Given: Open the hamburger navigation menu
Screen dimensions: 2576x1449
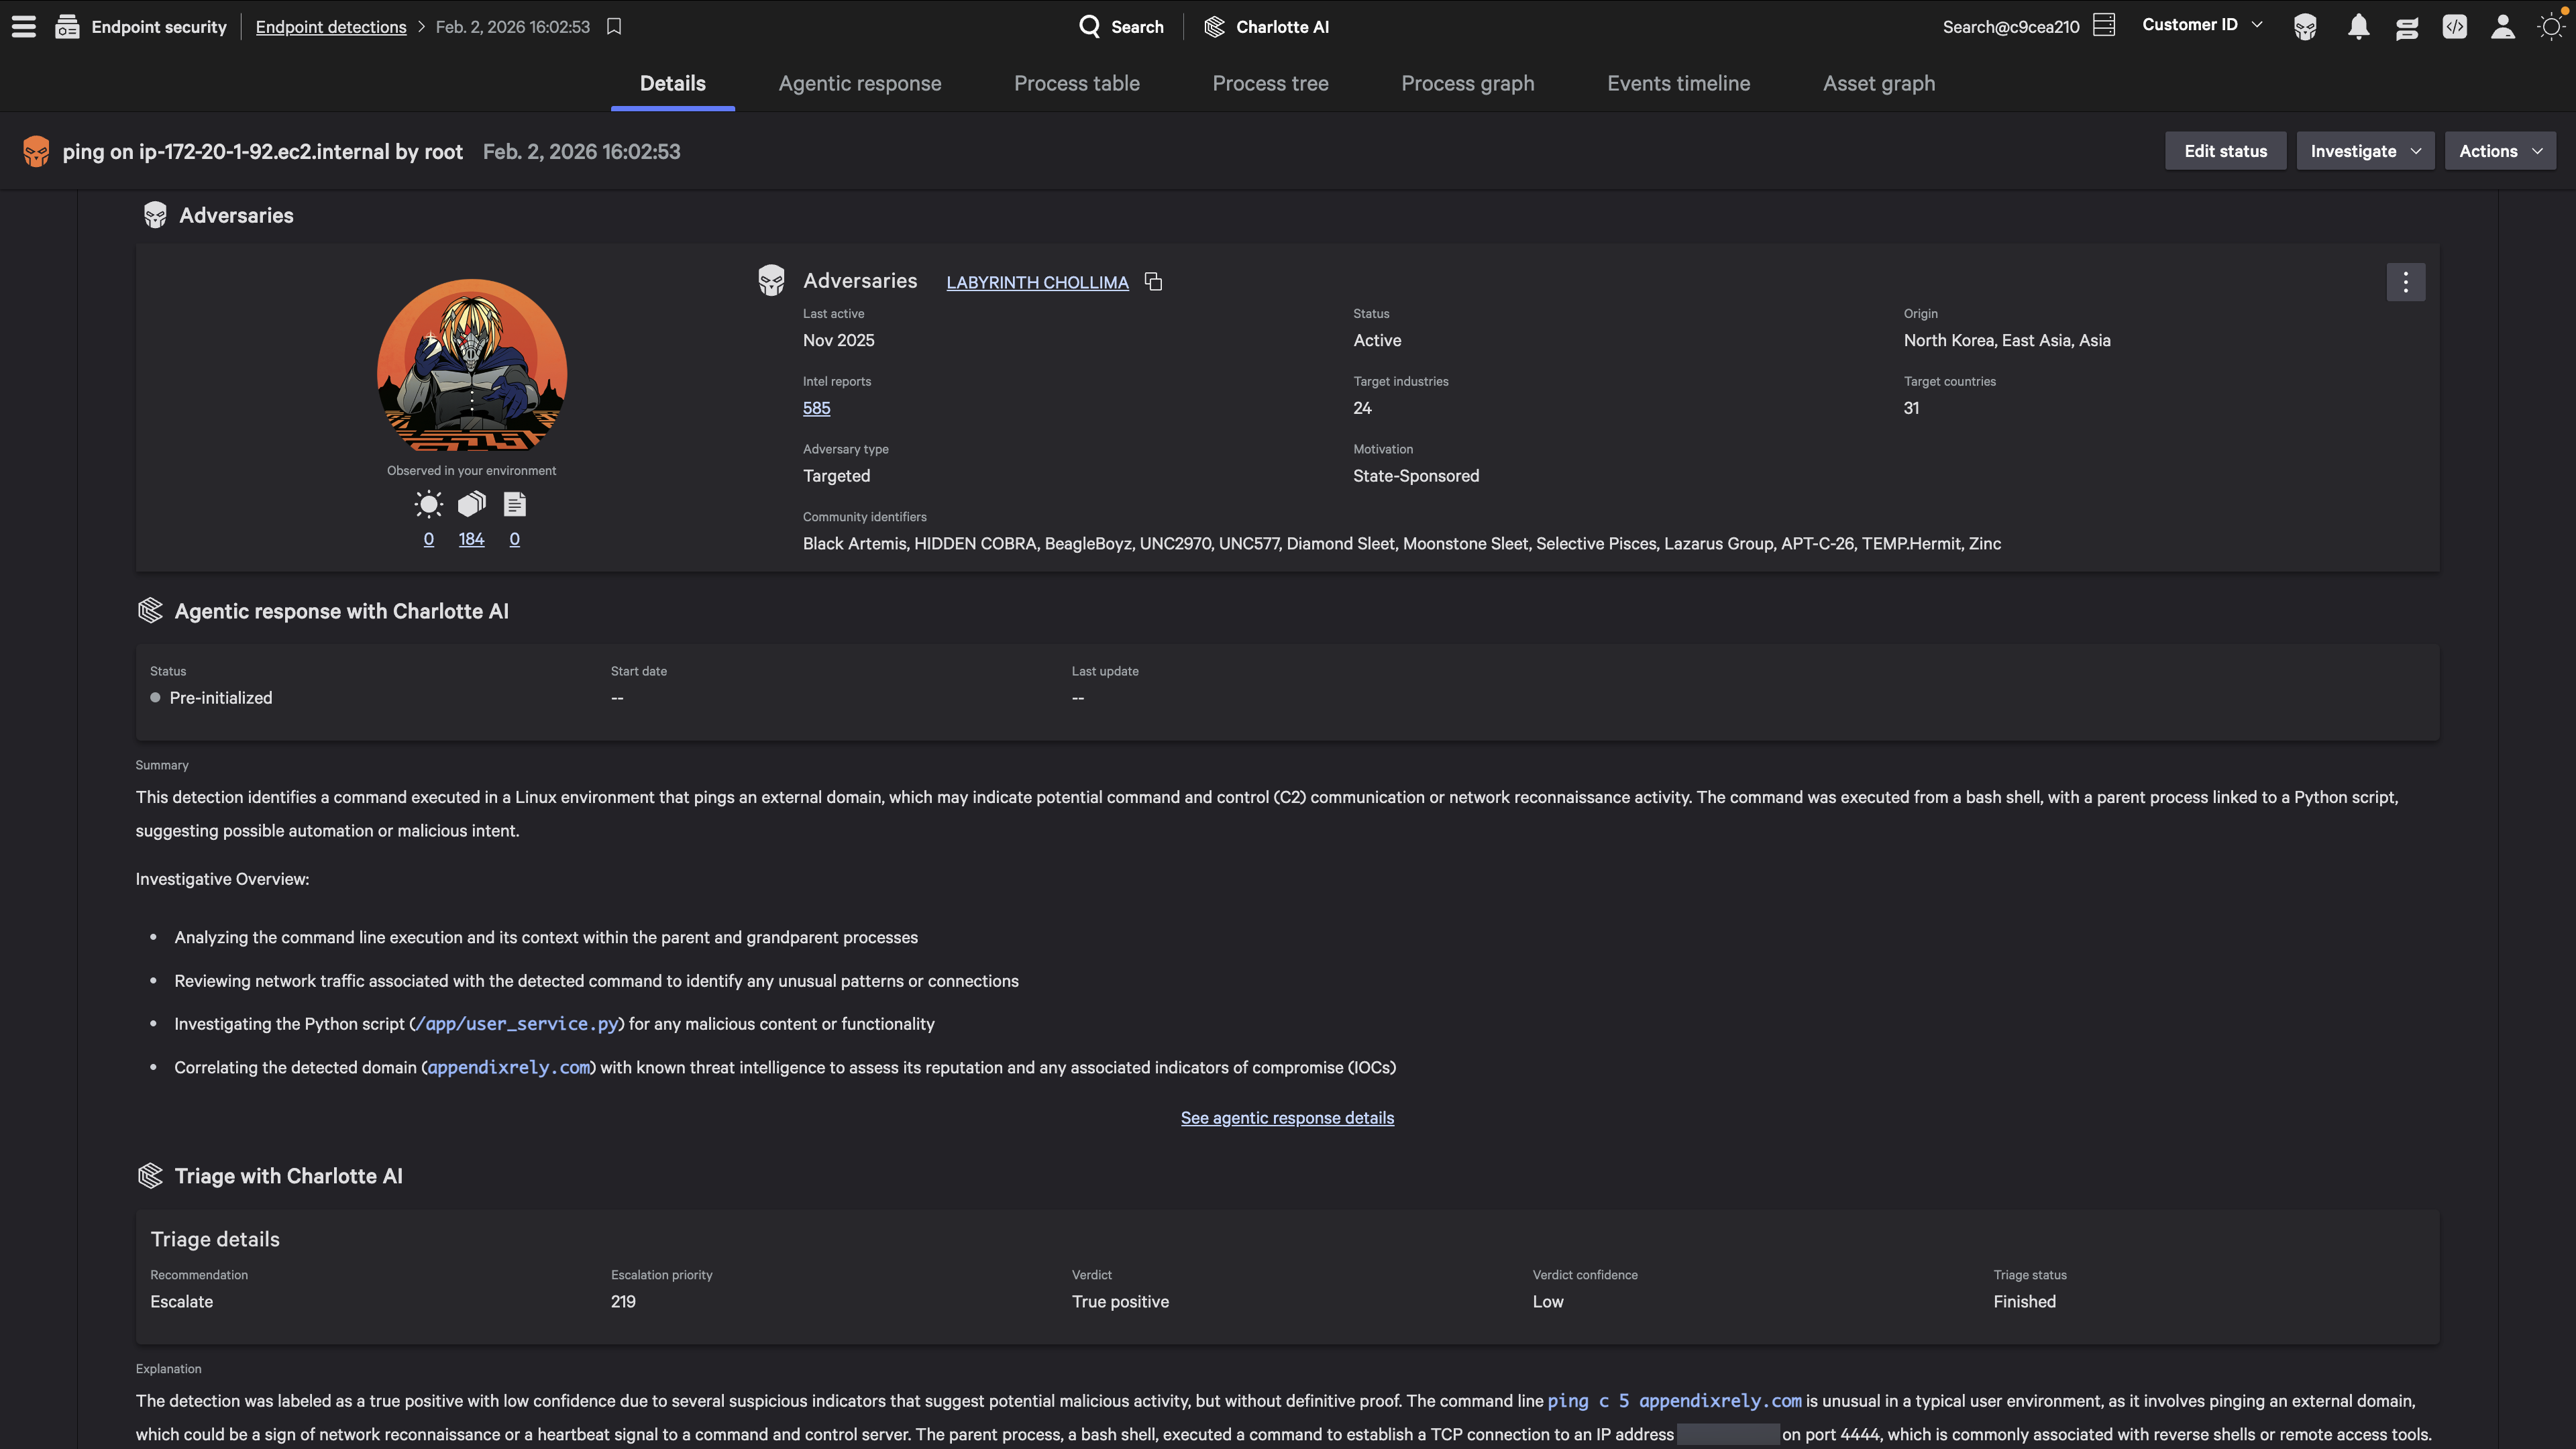Looking at the screenshot, I should pyautogui.click(x=24, y=27).
